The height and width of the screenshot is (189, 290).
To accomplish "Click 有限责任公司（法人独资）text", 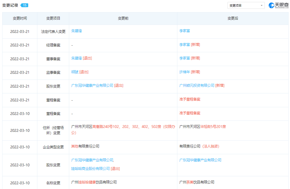I will point(199,146).
